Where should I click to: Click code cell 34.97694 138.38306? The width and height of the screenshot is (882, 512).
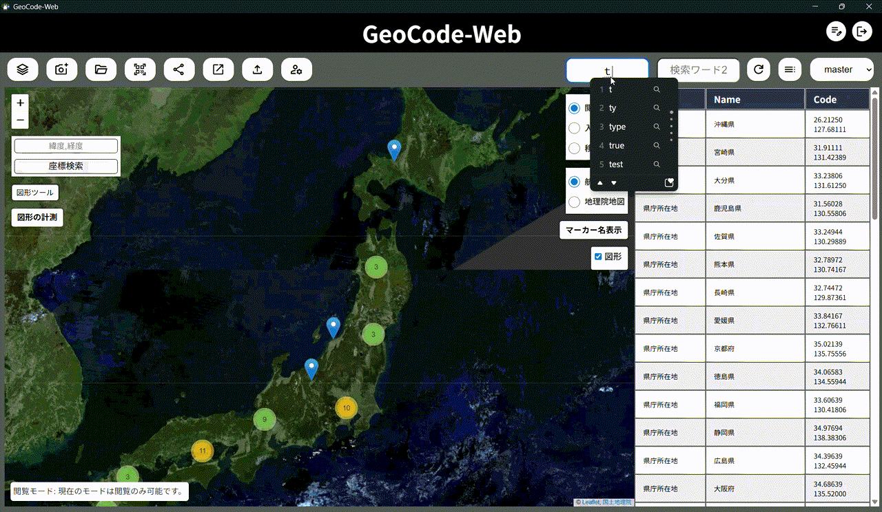(x=837, y=433)
